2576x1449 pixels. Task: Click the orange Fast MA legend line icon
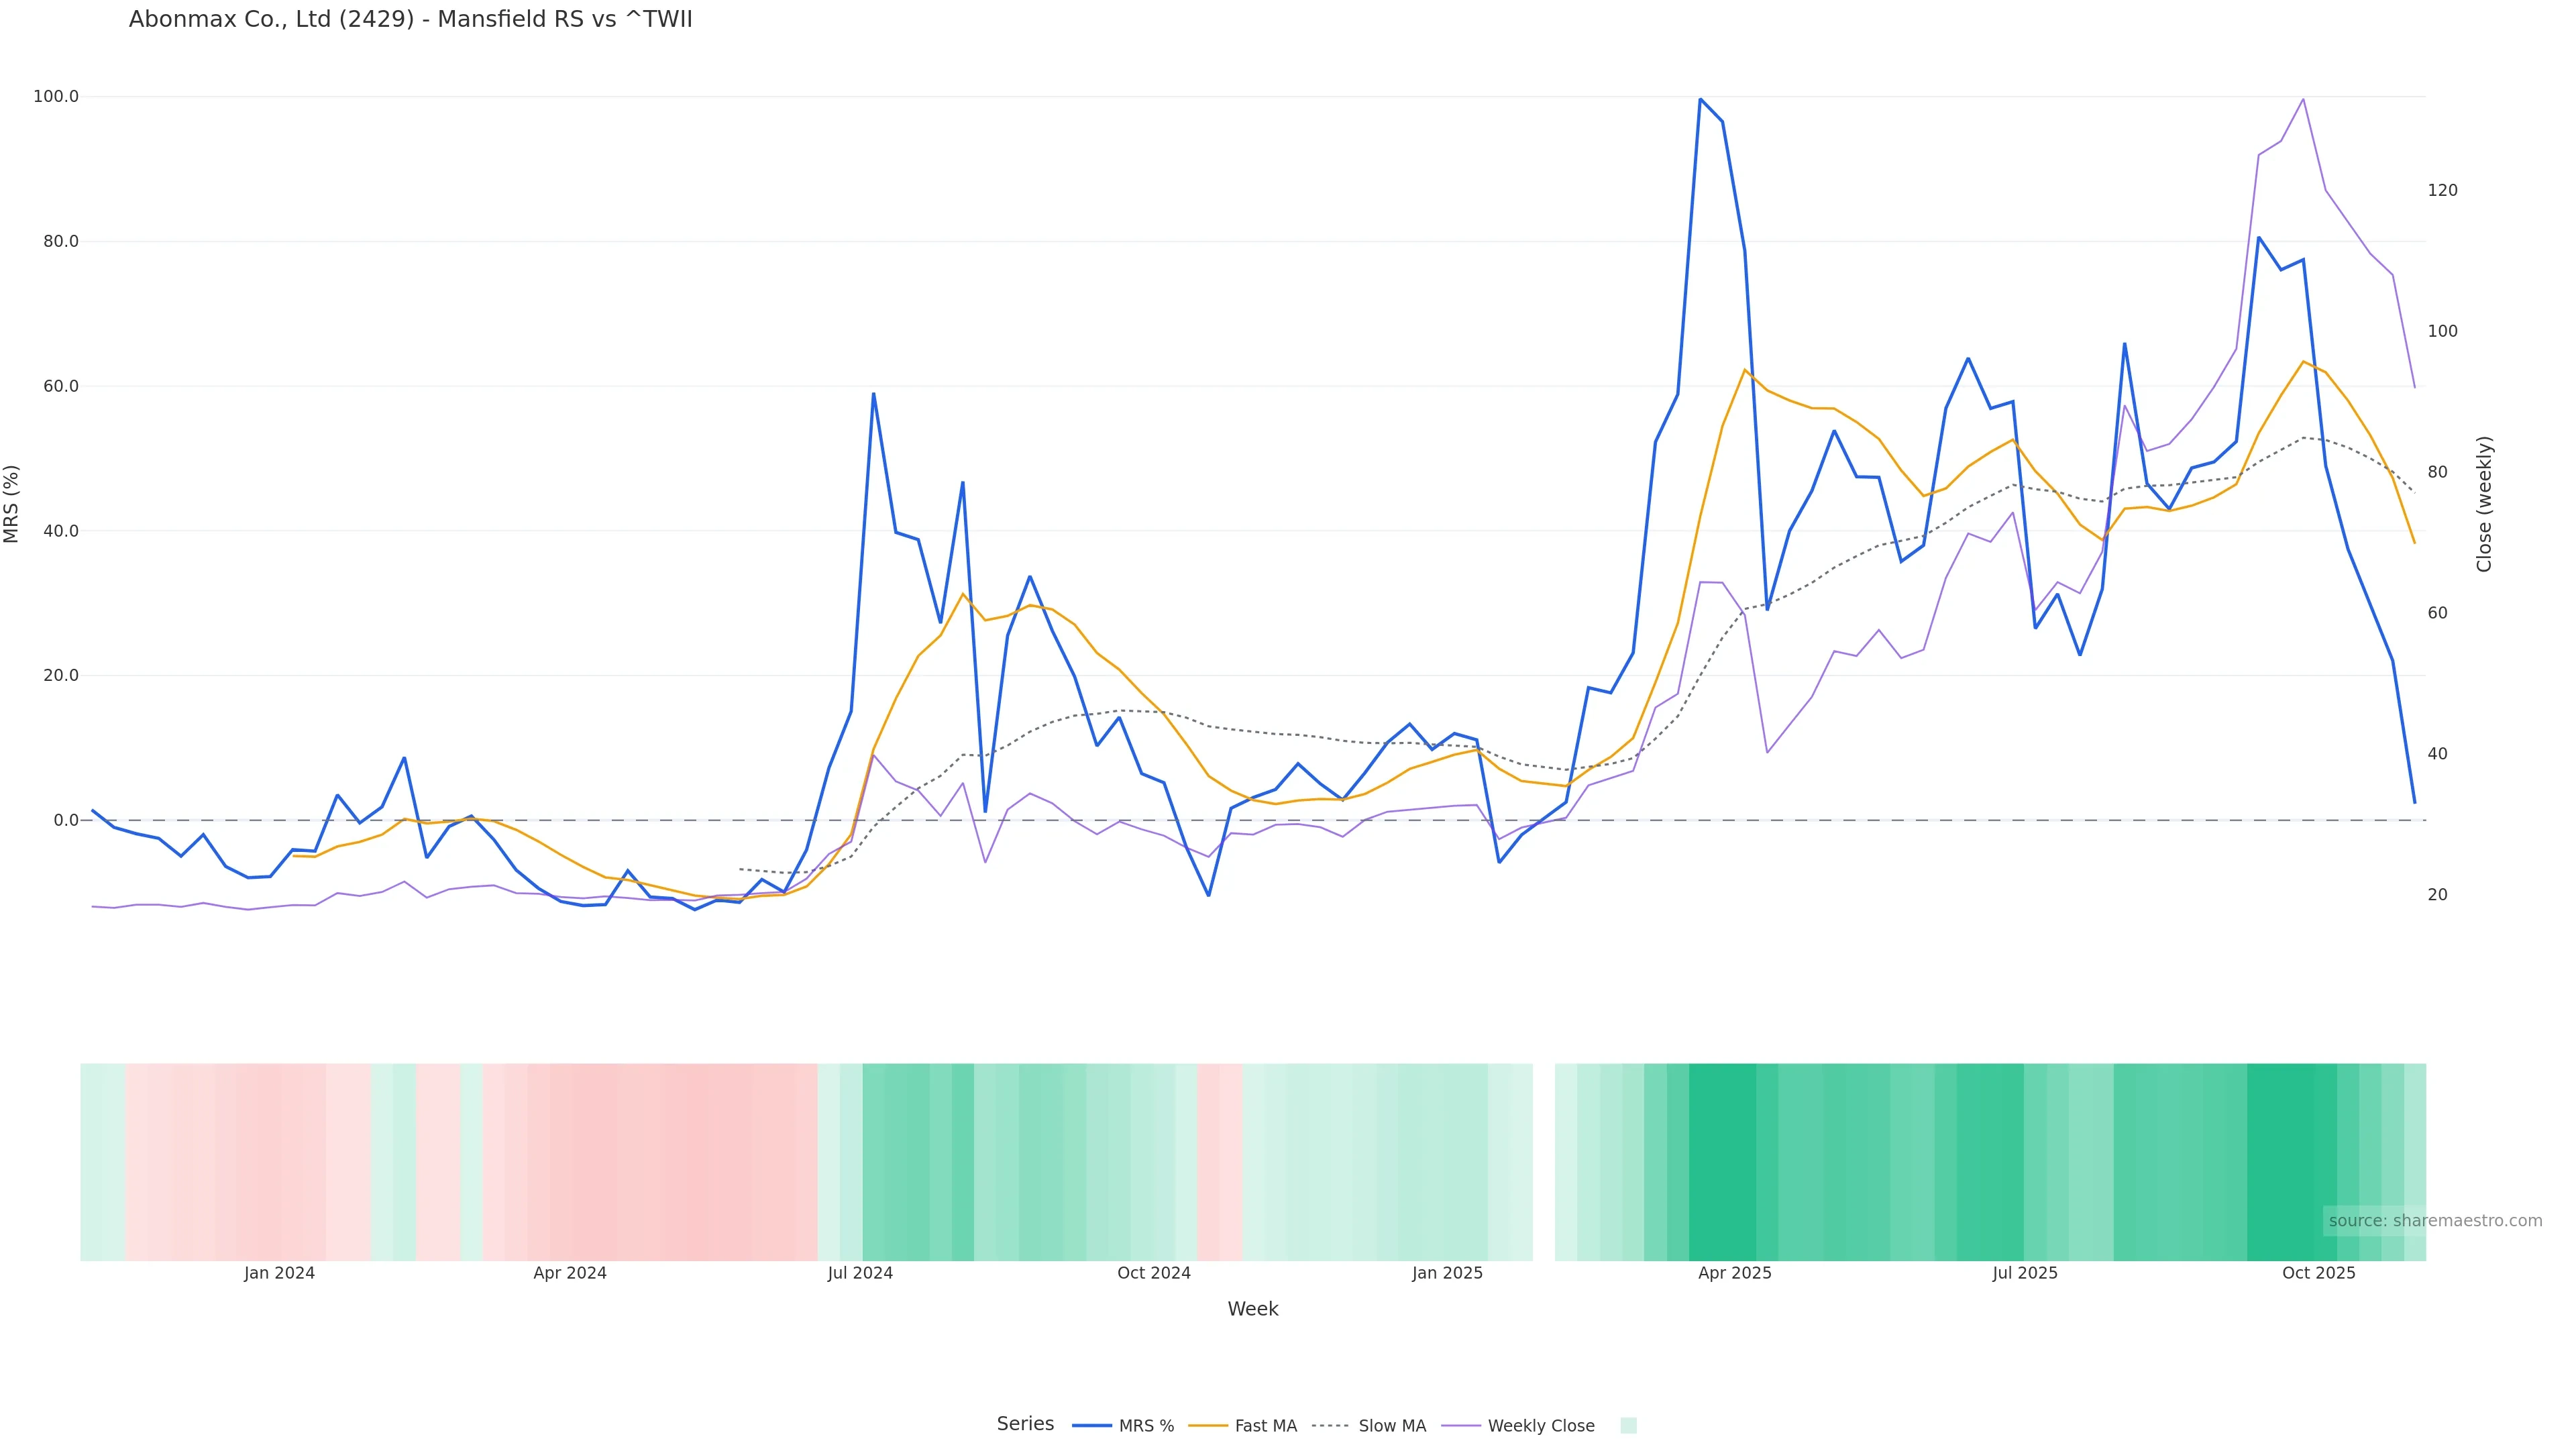(1208, 1426)
